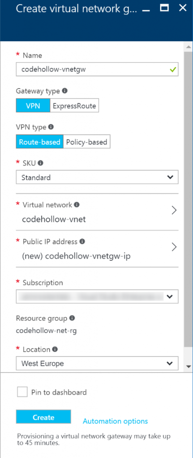The height and width of the screenshot is (458, 193).
Task: Click the Gateway type info icon
Action: [65, 91]
